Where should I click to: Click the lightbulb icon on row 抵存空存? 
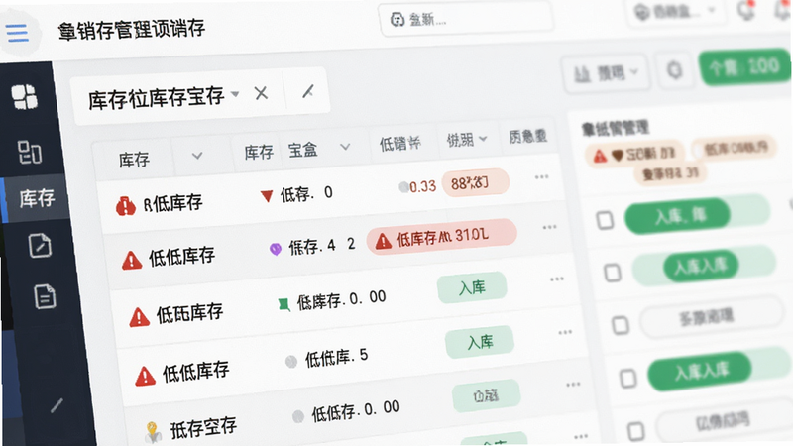coord(153,431)
